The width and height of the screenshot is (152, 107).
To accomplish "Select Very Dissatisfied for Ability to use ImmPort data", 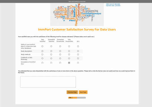I will 69,46.
